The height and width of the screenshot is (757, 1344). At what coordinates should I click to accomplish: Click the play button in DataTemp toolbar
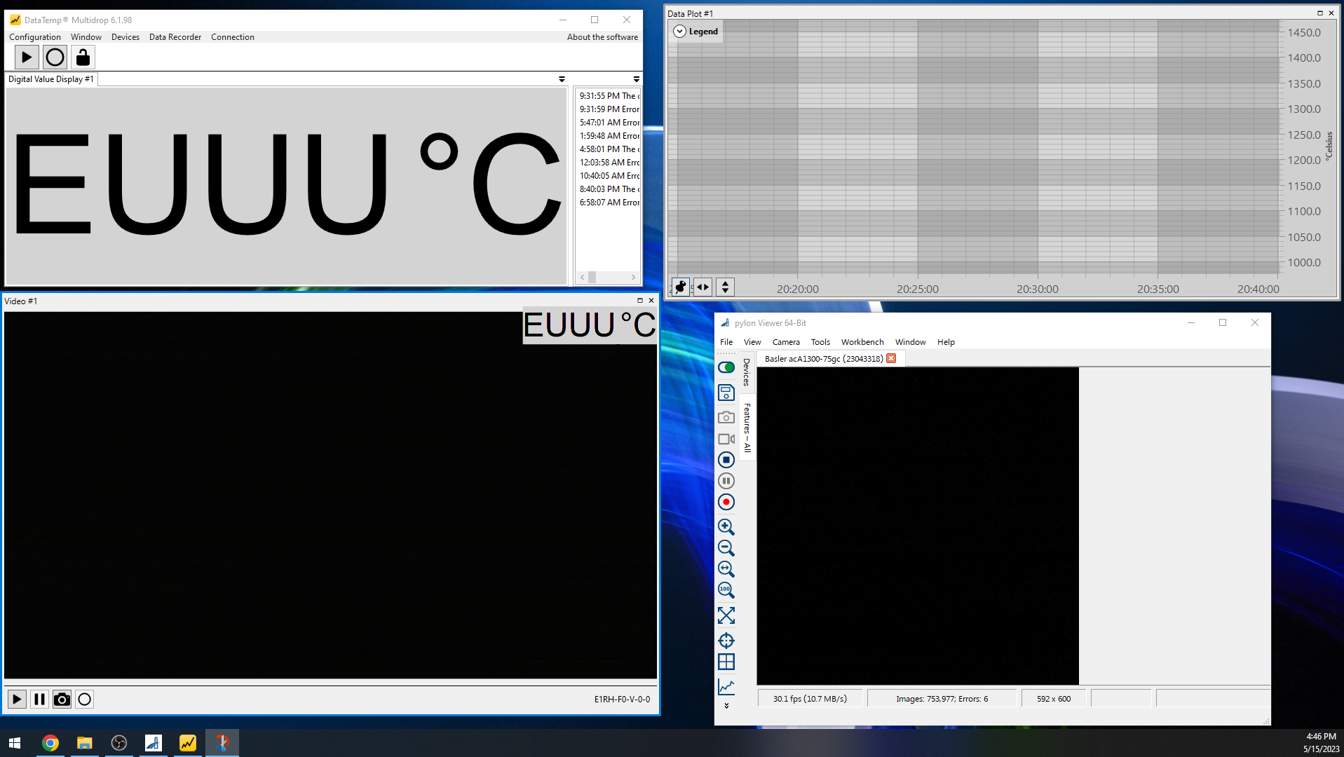[x=27, y=57]
